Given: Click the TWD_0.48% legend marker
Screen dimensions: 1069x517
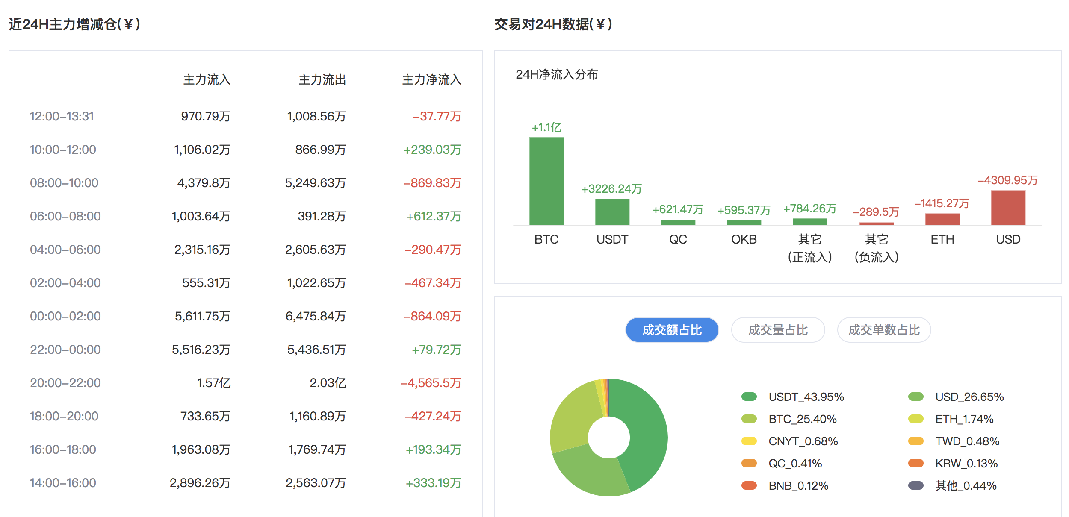Looking at the screenshot, I should click(916, 441).
